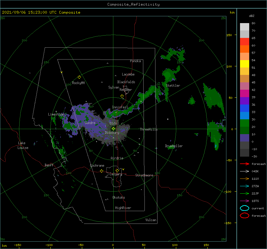Select the bright yellow 54-51 dBZ swatch

pyautogui.click(x=244, y=64)
